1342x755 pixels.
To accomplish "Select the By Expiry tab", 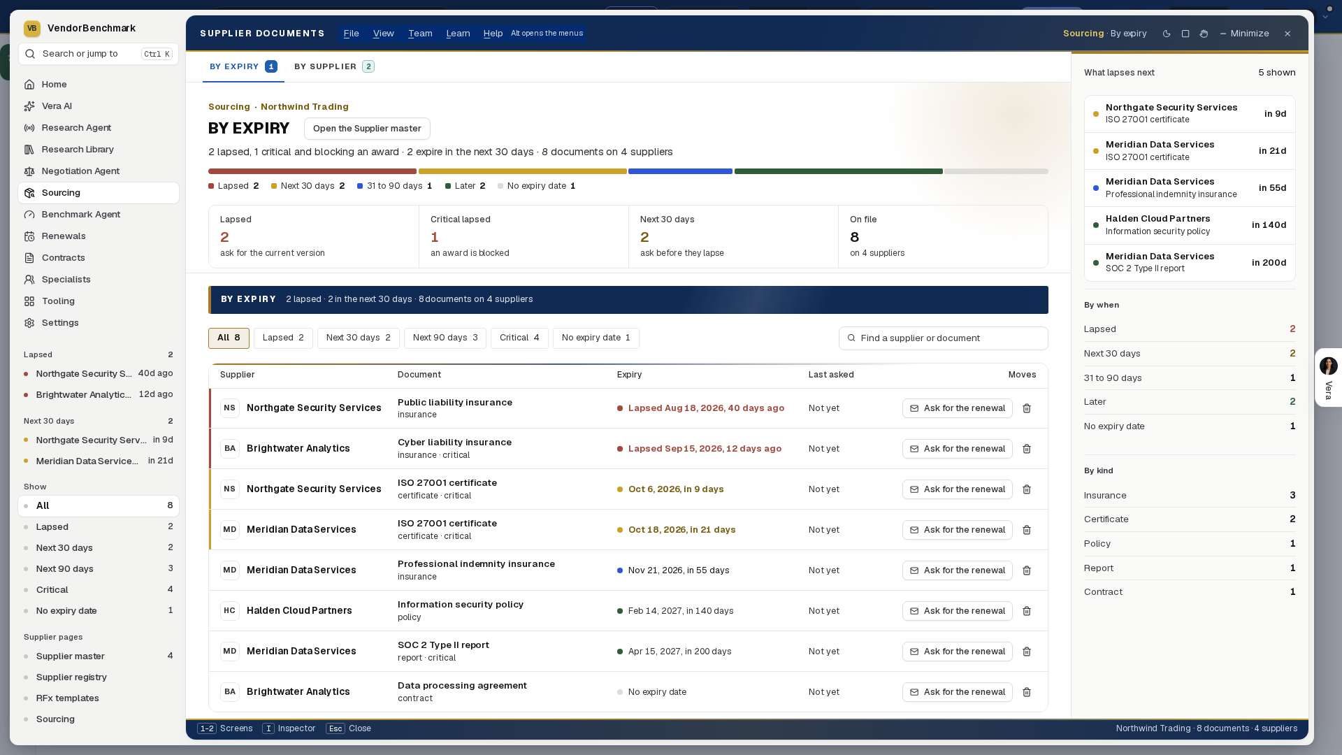I will [243, 67].
